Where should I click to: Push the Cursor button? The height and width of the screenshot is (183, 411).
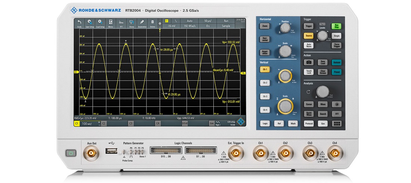(309, 104)
